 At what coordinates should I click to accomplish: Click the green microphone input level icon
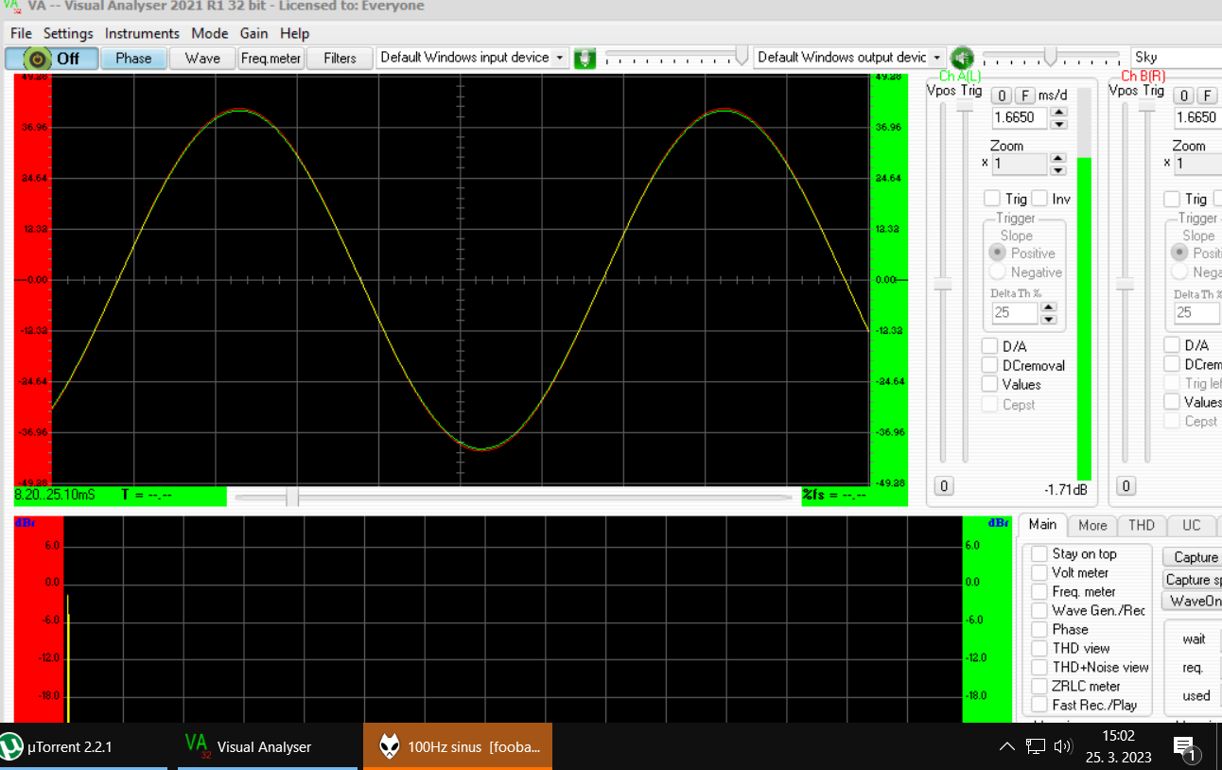585,58
